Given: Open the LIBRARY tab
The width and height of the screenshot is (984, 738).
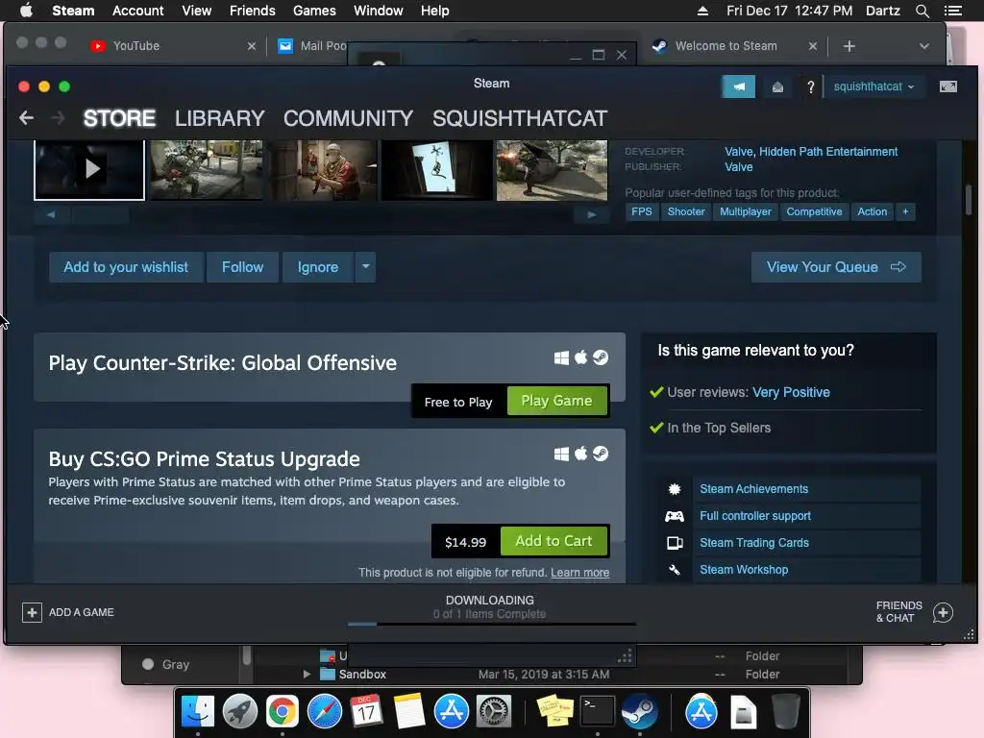Looking at the screenshot, I should click(x=220, y=118).
